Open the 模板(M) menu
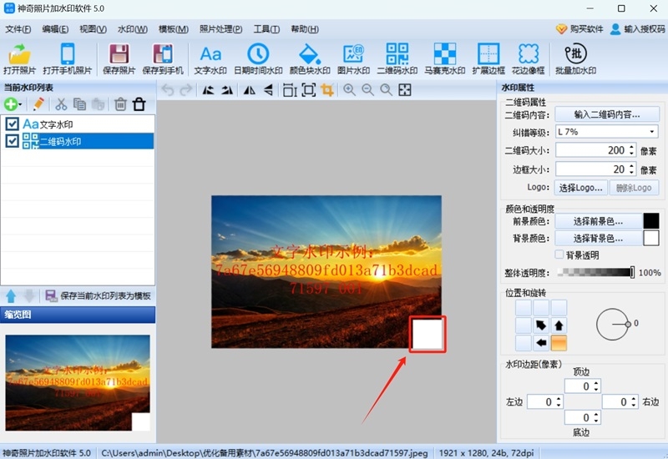Viewport: 668px width, 459px height. point(174,29)
